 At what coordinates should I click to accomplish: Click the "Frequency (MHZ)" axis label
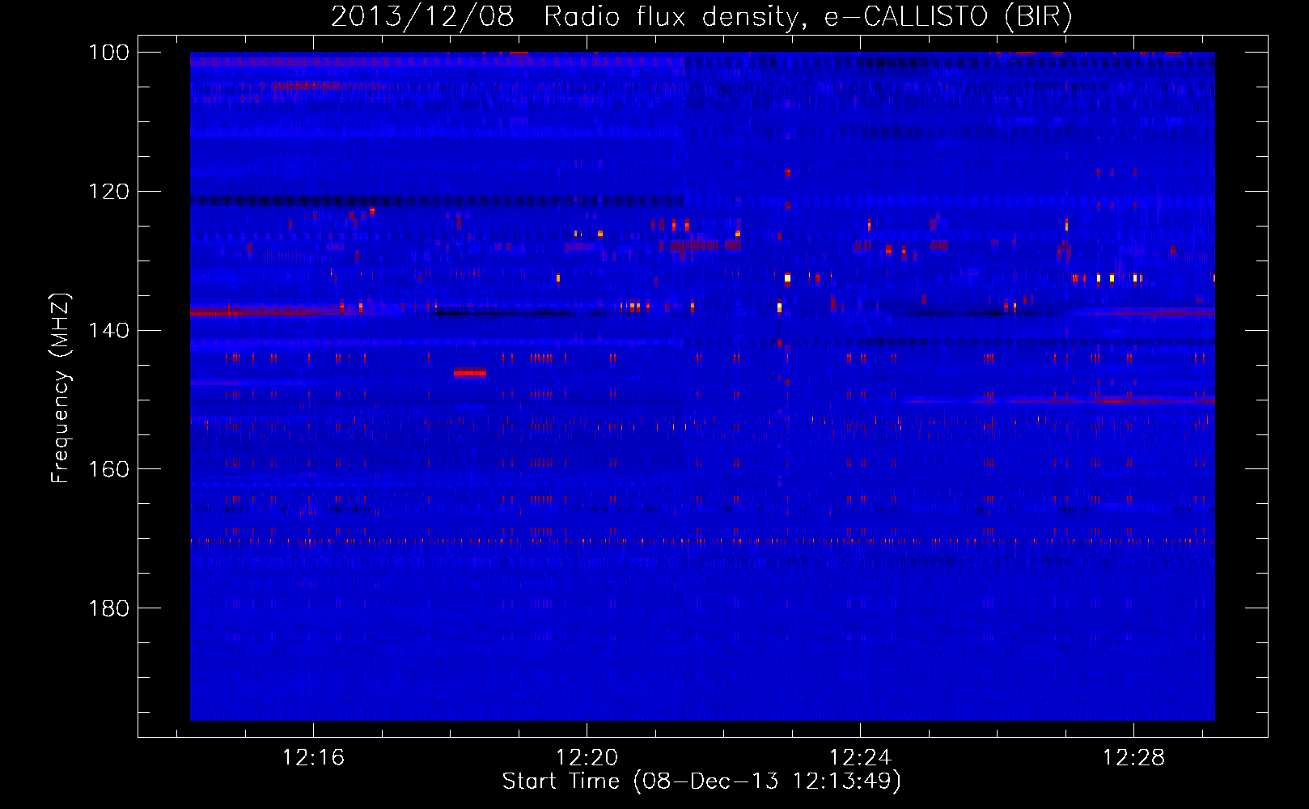tap(61, 388)
